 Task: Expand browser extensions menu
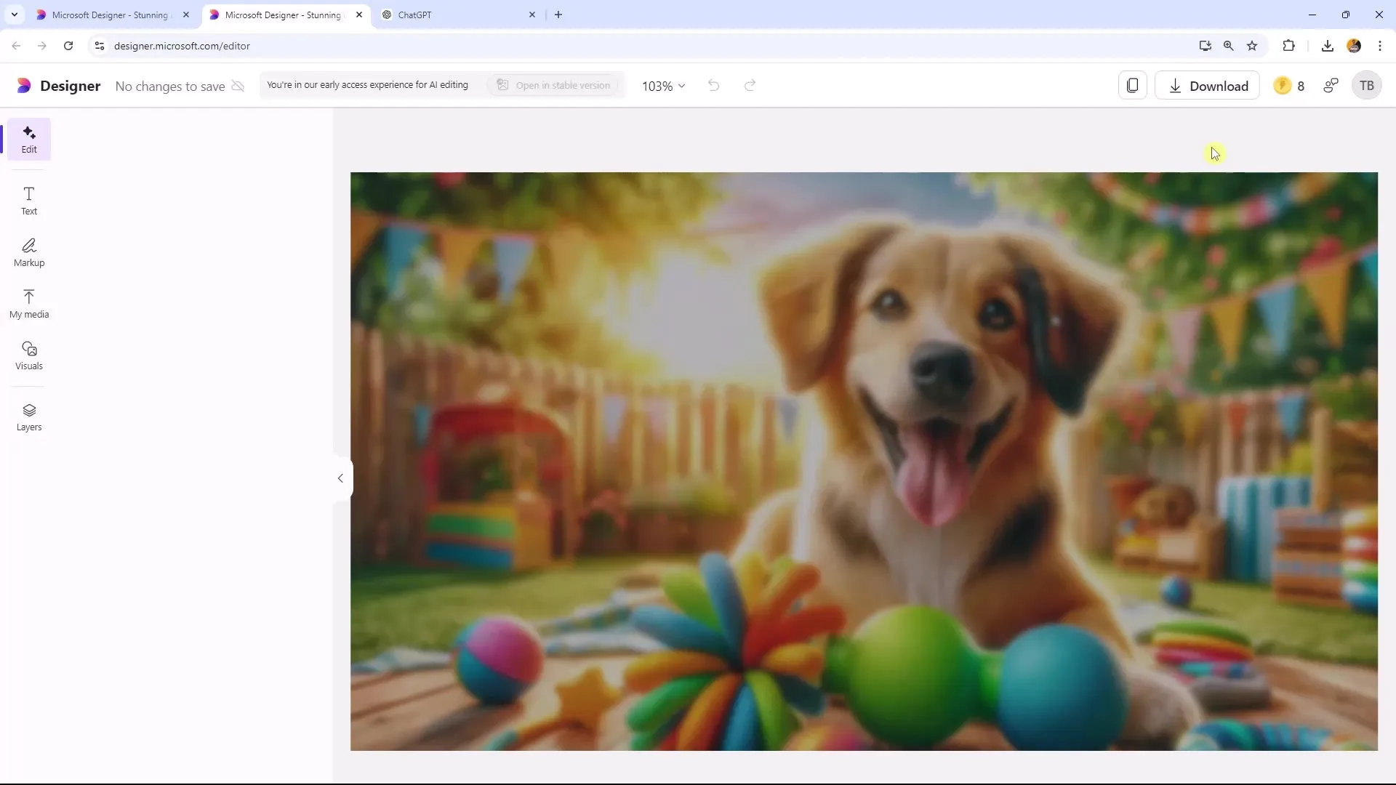(1288, 46)
